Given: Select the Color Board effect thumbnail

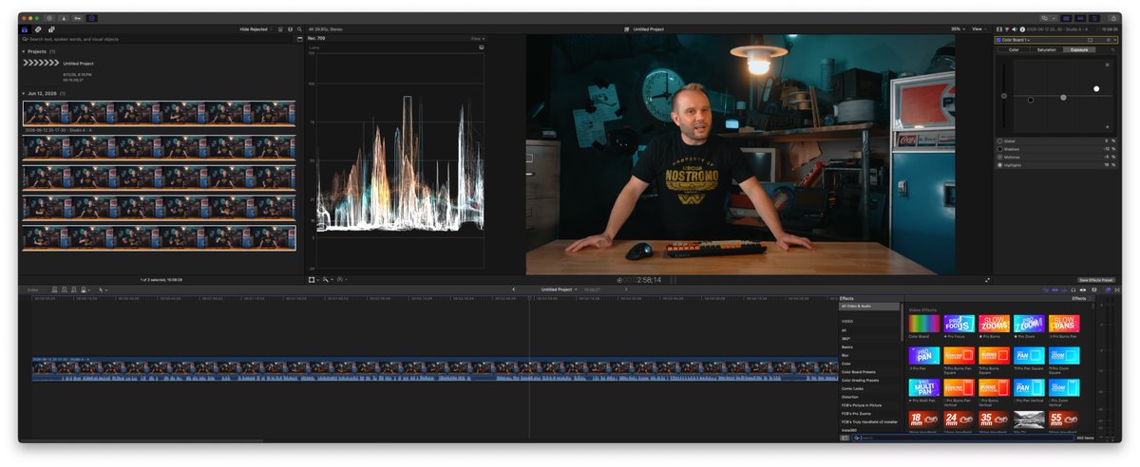Looking at the screenshot, I should coord(923,324).
